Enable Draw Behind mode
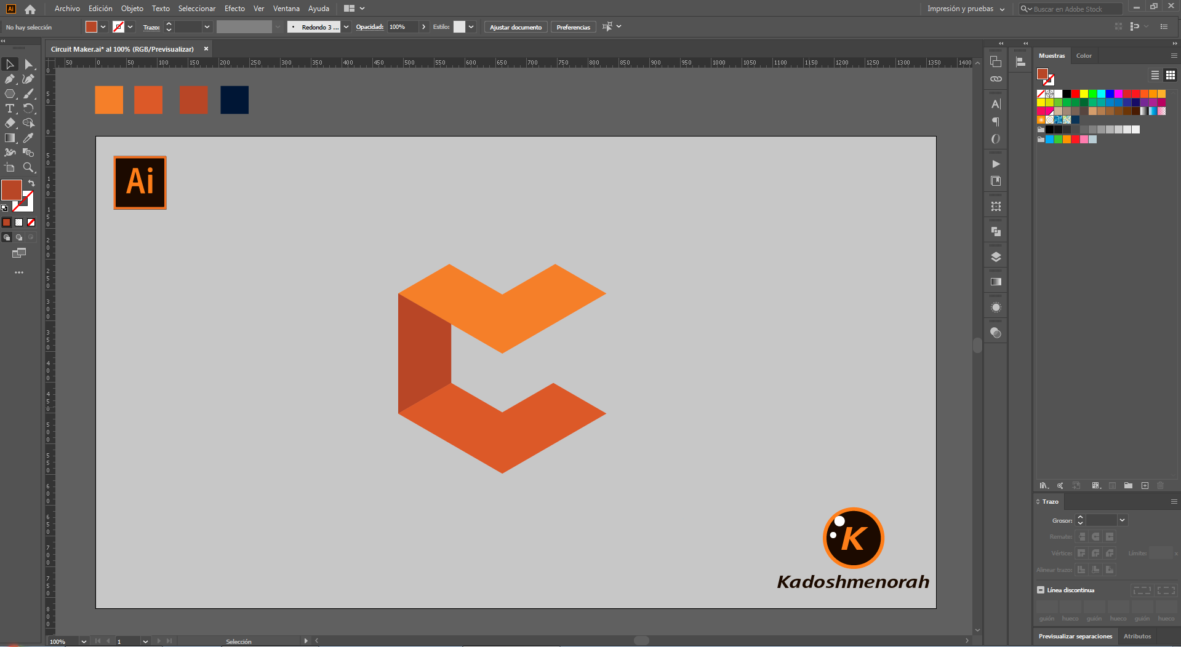This screenshot has height=647, width=1181. pyautogui.click(x=19, y=237)
